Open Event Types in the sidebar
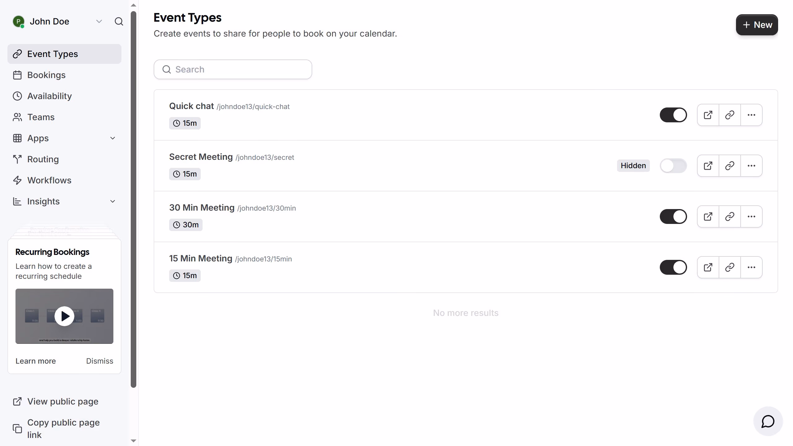Viewport: 793px width, 446px height. click(64, 54)
